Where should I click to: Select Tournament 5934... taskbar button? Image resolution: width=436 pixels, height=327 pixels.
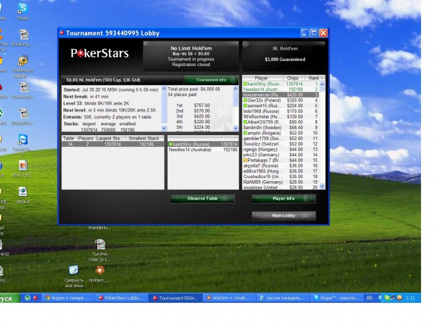(176, 298)
